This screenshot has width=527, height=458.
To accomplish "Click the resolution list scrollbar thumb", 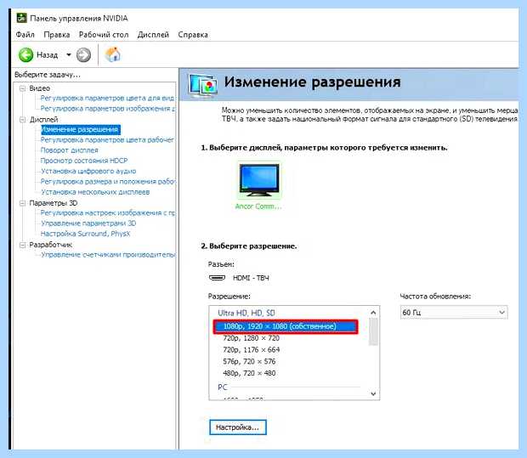I will tap(373, 331).
